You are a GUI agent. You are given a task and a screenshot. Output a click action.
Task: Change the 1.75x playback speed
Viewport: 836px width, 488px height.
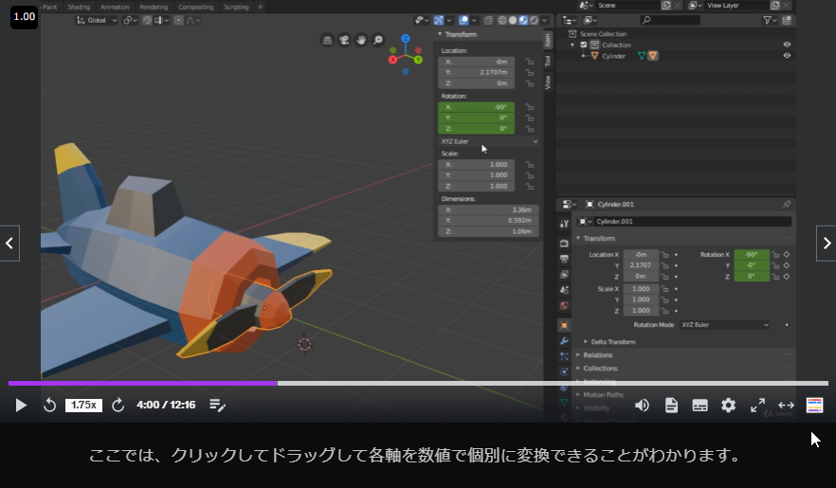coord(83,405)
